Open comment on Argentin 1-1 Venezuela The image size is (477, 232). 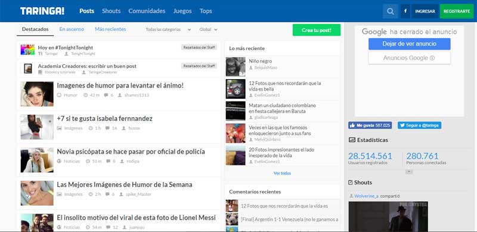[289, 220]
